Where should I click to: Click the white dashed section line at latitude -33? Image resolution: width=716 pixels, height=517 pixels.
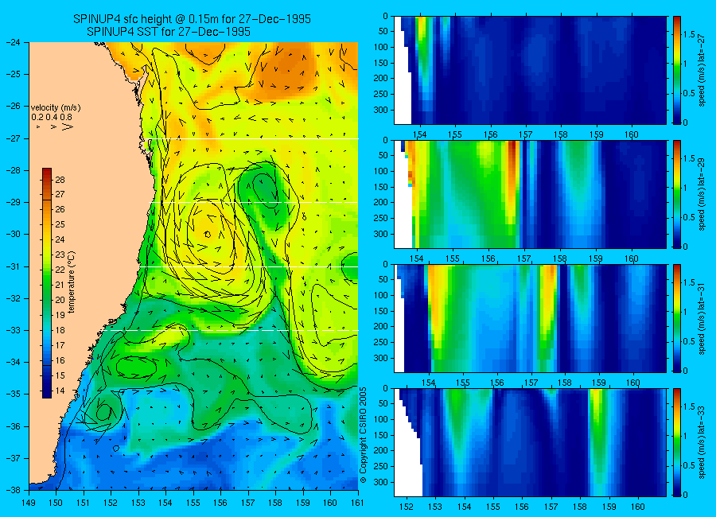point(232,330)
